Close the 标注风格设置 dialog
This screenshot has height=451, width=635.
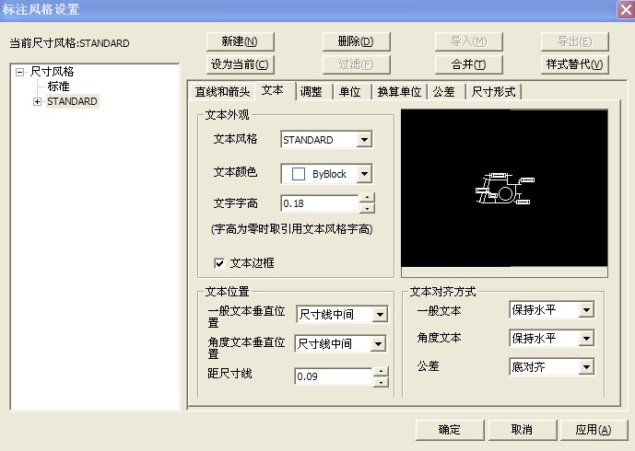click(626, 10)
